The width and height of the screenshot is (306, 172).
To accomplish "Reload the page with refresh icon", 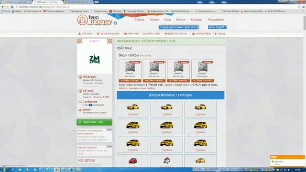I will coord(12,7).
